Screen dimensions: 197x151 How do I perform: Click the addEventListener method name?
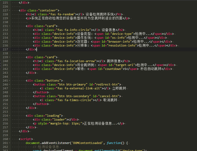tap(56, 143)
